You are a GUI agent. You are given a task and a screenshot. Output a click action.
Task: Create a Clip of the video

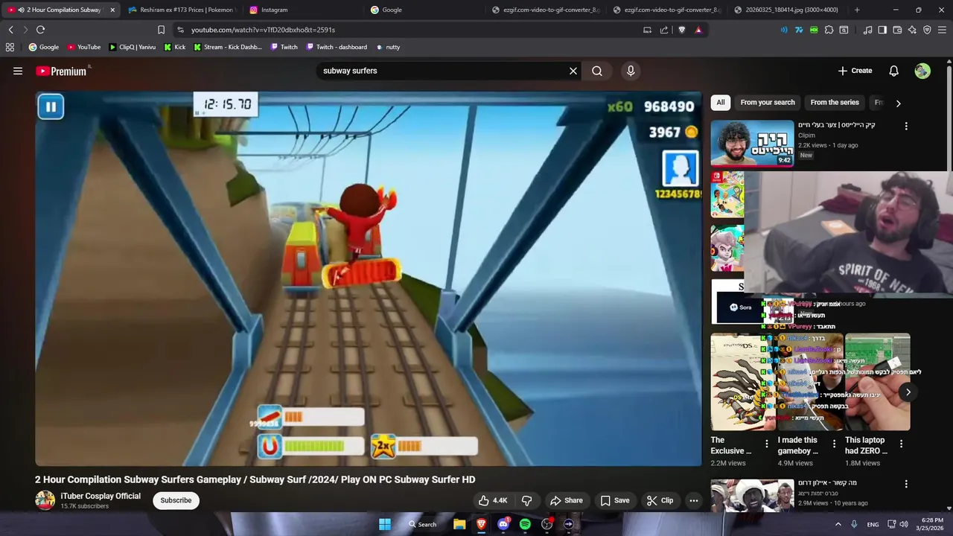click(x=660, y=500)
